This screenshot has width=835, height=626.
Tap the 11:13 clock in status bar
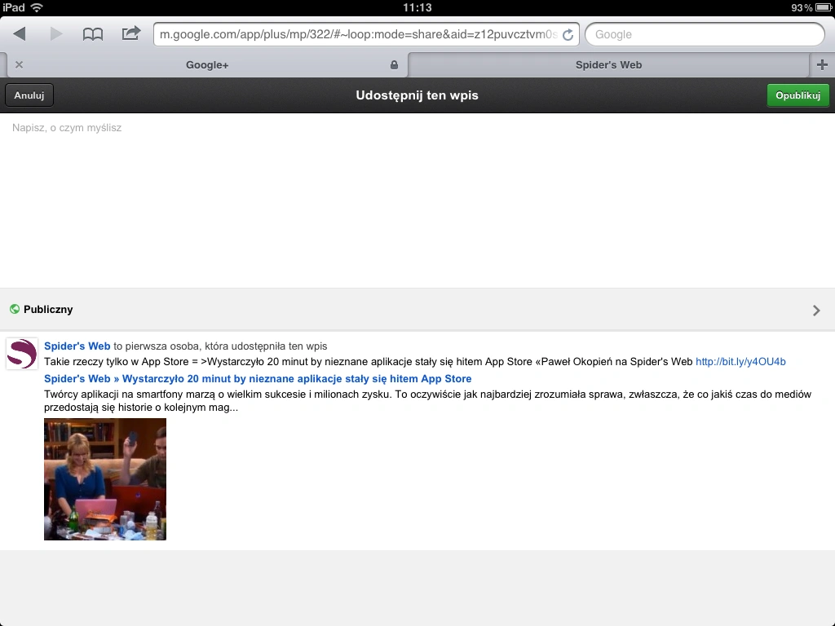click(417, 7)
